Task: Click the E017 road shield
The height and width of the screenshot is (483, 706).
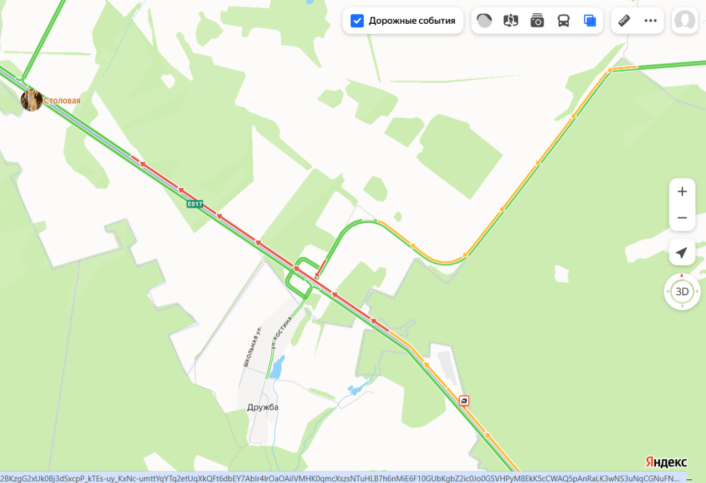Action: [195, 204]
